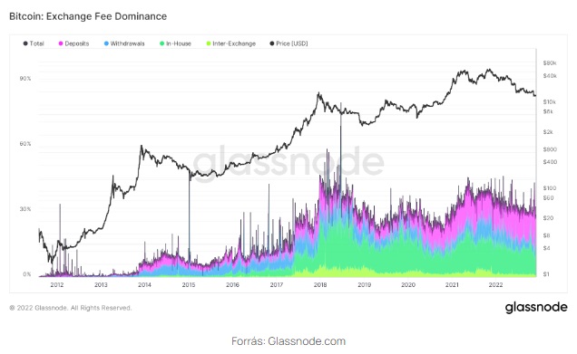Click the In-House green legend dot
The image size is (577, 354).
click(x=161, y=43)
